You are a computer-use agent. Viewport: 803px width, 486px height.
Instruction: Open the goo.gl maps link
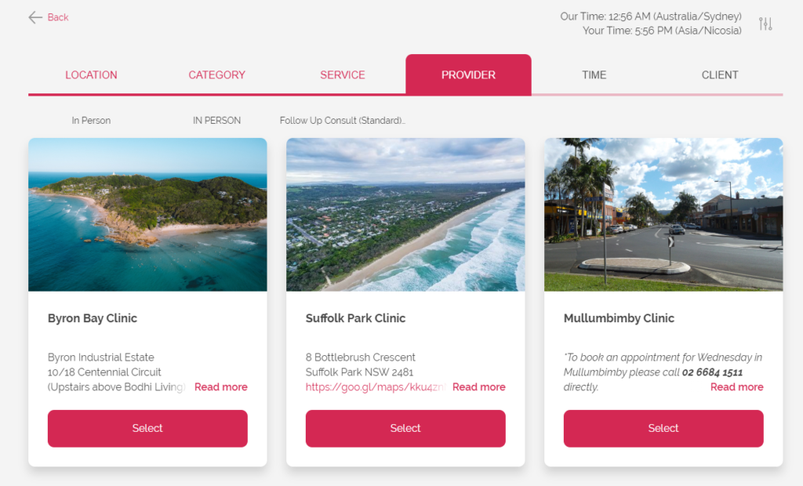pos(376,387)
